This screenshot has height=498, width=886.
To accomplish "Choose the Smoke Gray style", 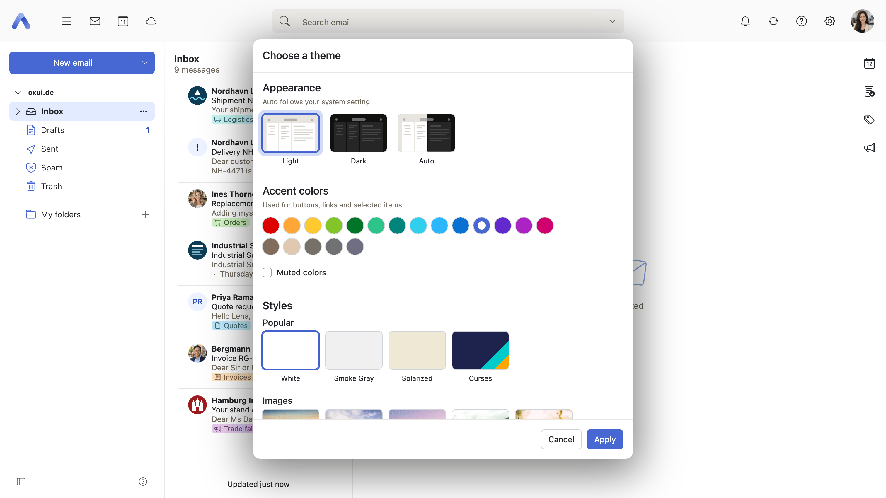I will [354, 350].
